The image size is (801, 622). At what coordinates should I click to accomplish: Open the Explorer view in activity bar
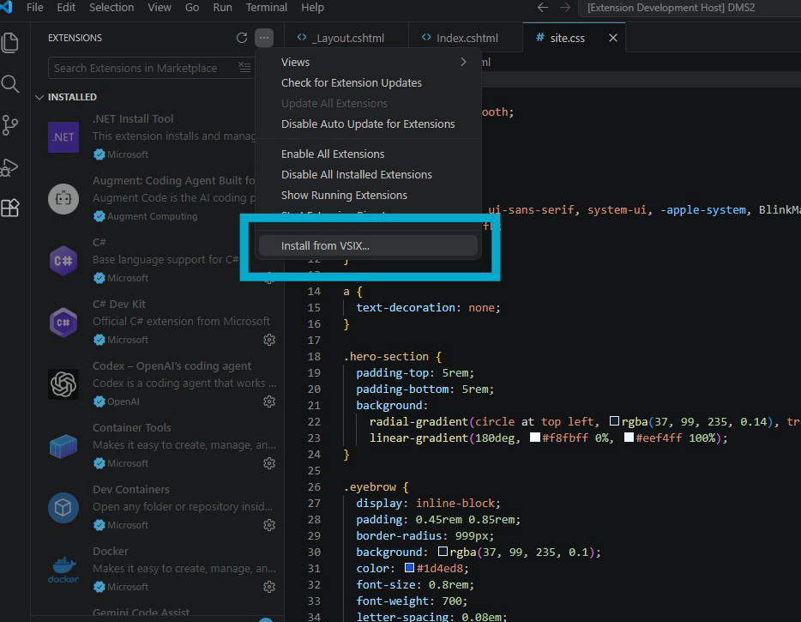pyautogui.click(x=10, y=42)
